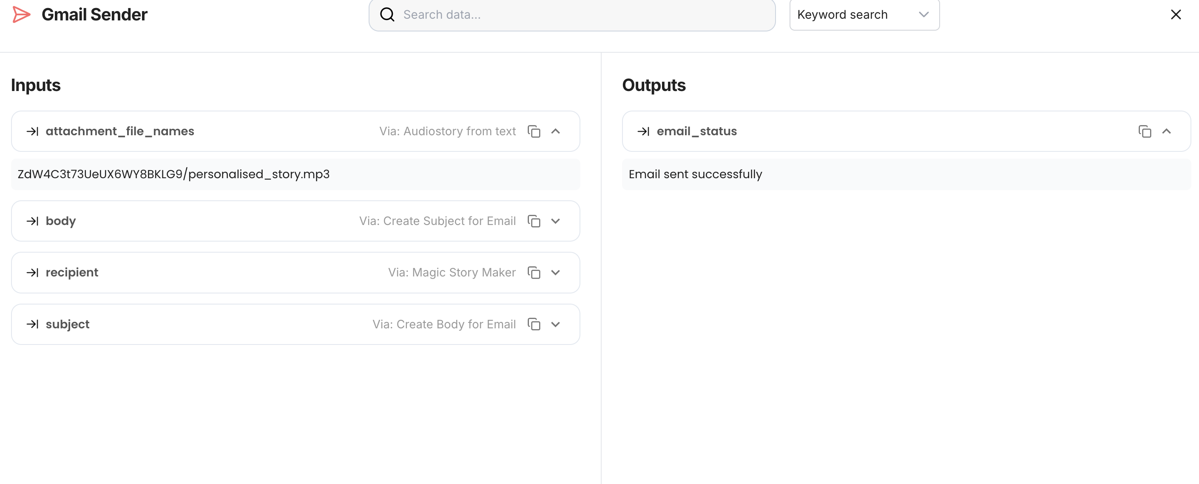Click the subject input label
Viewport: 1199px width, 484px height.
tap(68, 325)
